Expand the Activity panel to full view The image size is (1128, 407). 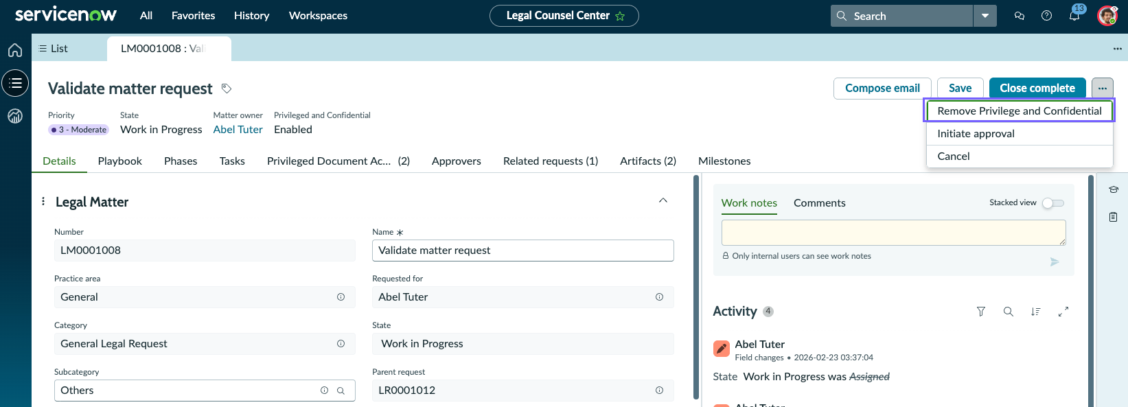click(1063, 312)
